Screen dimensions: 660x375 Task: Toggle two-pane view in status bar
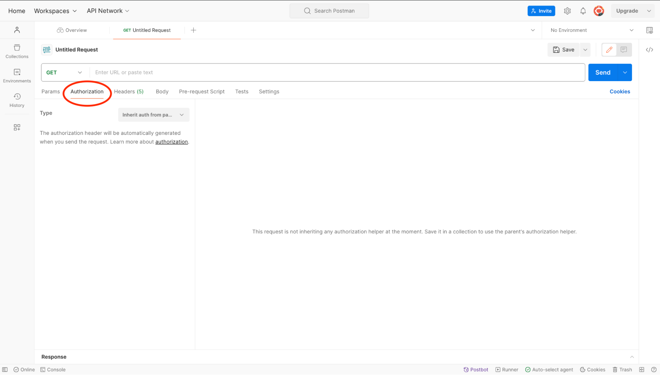click(x=641, y=369)
